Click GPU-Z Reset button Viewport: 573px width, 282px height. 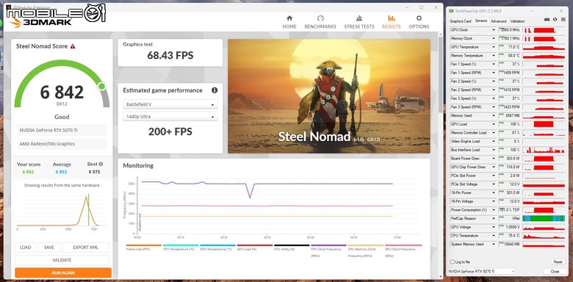coord(558,262)
